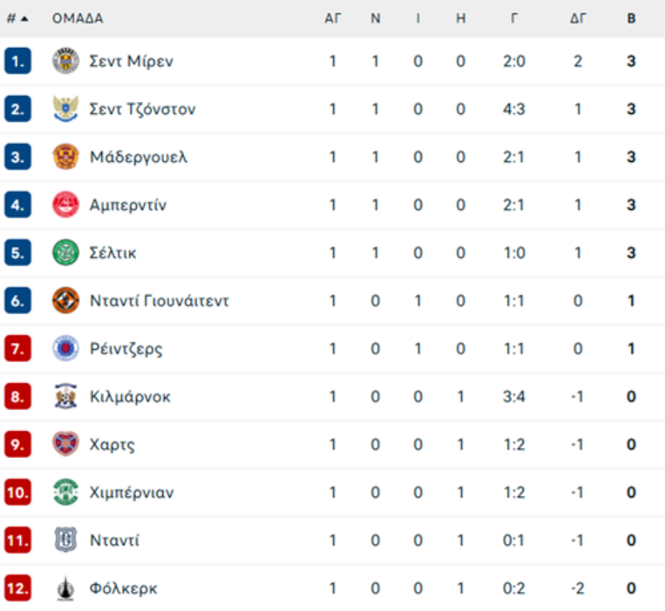Click the Χαρτς maroon crest icon
The width and height of the screenshot is (665, 611).
[x=66, y=444]
